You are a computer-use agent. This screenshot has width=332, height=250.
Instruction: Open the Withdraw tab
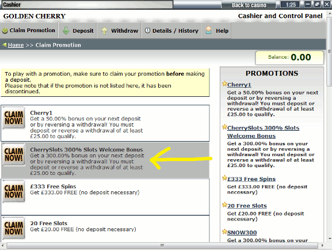pos(119,31)
